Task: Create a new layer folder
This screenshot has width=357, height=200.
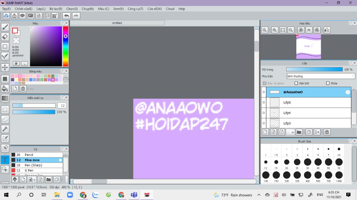Action: [x=299, y=132]
